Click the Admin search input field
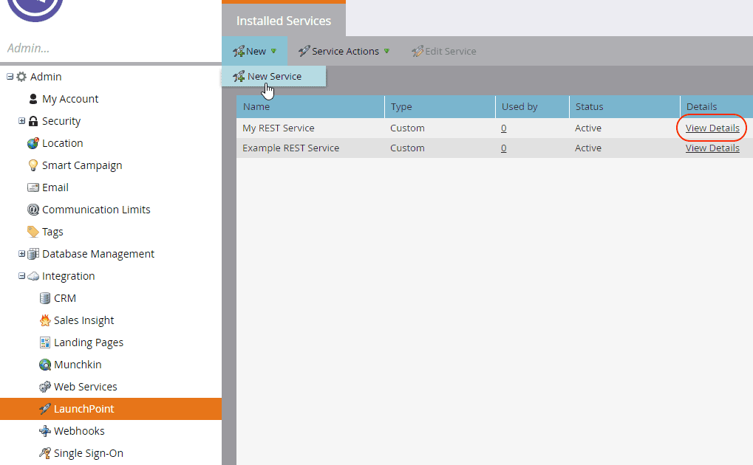 pyautogui.click(x=111, y=48)
